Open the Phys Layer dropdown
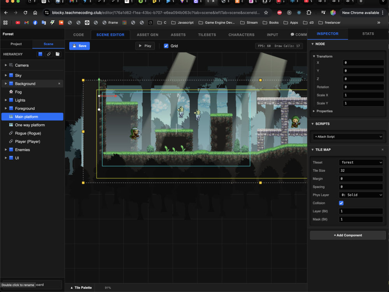Screen dimensions: 389x292 pos(361,195)
